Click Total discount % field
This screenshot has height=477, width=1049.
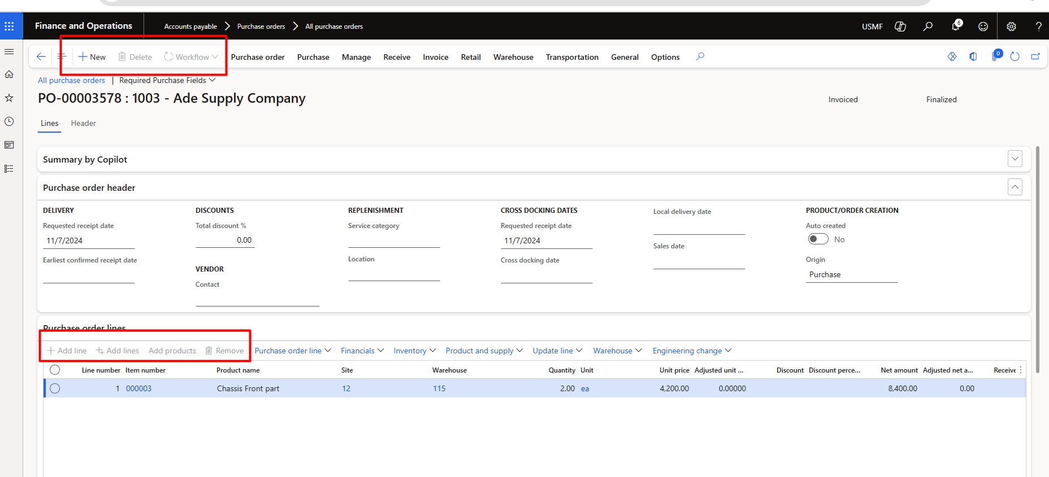point(225,240)
